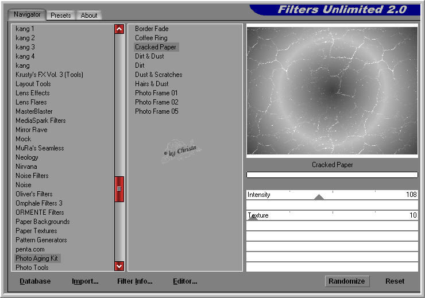Select the Oliver's Filters category
Screen dimensions: 425x298
(x=34, y=195)
